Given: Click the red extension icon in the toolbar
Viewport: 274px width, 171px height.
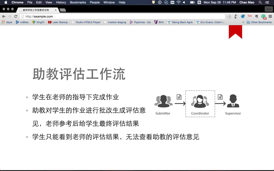Looking at the screenshot, I should [x=250, y=16].
